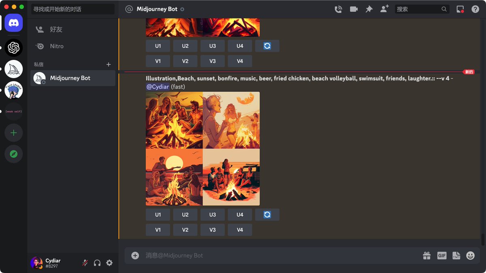Open the GIF picker
The image size is (486, 273).
point(441,255)
